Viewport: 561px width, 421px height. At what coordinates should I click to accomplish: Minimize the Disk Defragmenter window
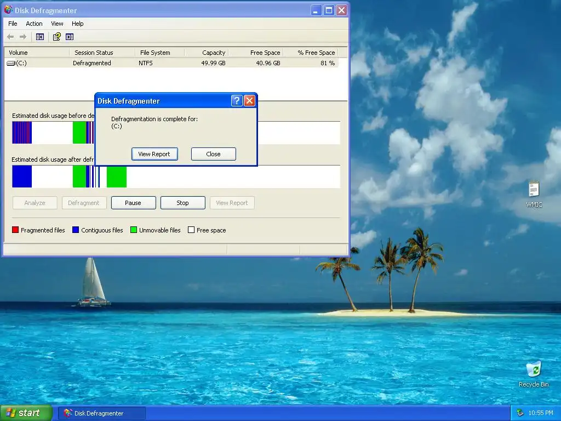pos(316,10)
